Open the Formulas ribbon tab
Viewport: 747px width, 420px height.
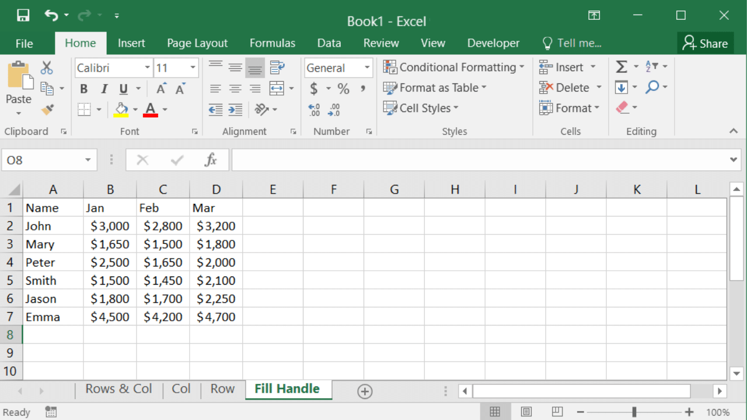tap(272, 43)
